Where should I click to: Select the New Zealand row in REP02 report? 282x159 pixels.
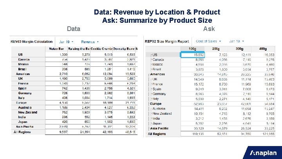click(x=162, y=113)
